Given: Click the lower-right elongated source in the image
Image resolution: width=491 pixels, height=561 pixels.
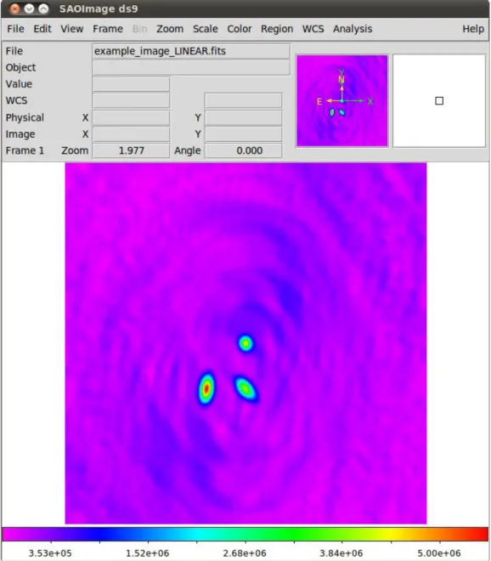Looking at the screenshot, I should (x=245, y=389).
